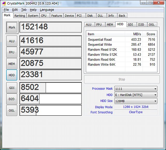Open the Help menu
This screenshot has height=150, width=166.
tap(33, 10)
